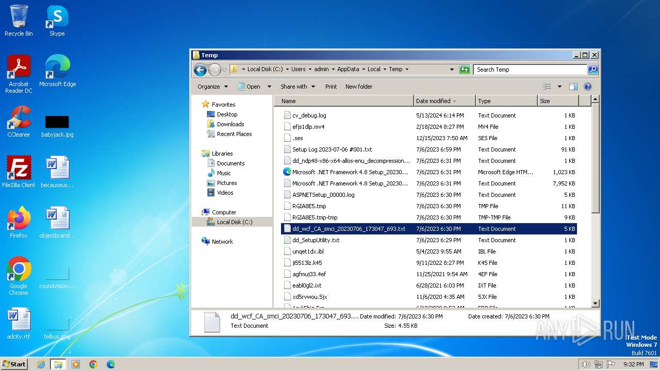The height and width of the screenshot is (371, 660).
Task: Open the Start menu
Action: click(14, 364)
